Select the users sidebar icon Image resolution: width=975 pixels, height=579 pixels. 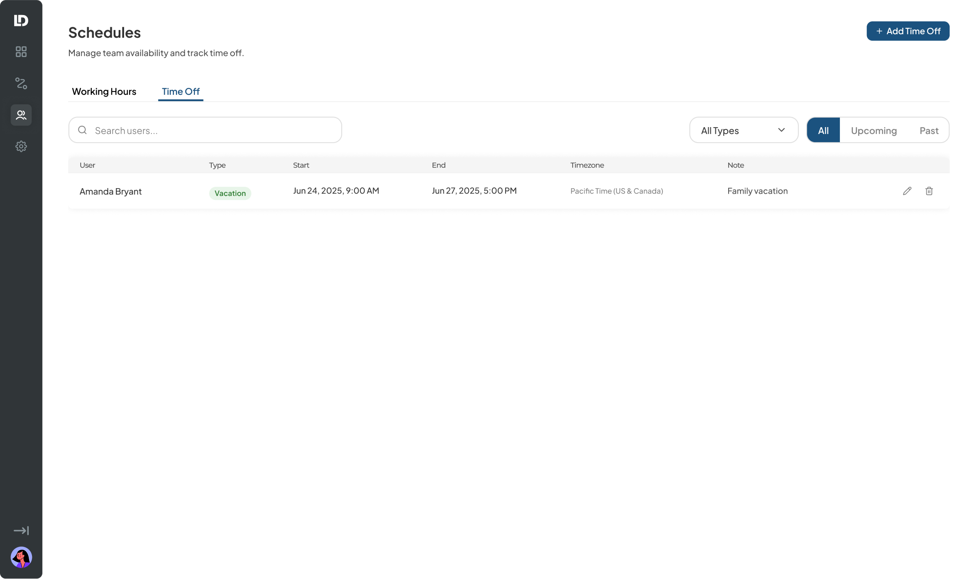[x=21, y=115]
